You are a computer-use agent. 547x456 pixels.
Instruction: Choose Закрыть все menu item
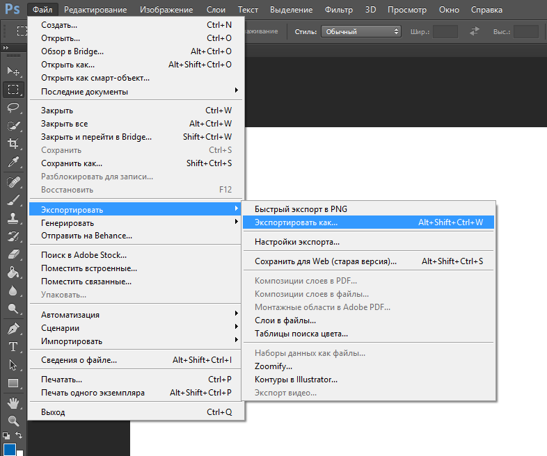tap(136, 124)
